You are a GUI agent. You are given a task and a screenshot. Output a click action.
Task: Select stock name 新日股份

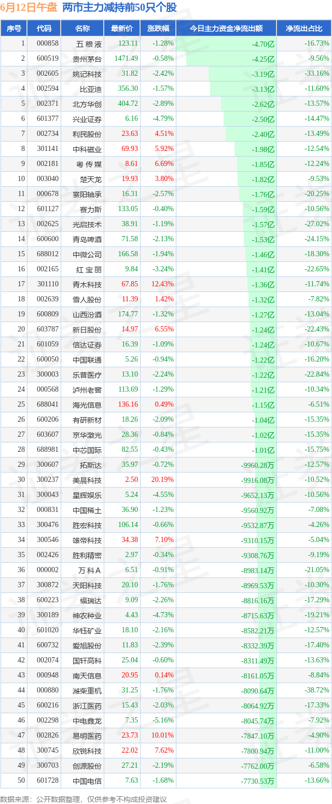point(88,329)
